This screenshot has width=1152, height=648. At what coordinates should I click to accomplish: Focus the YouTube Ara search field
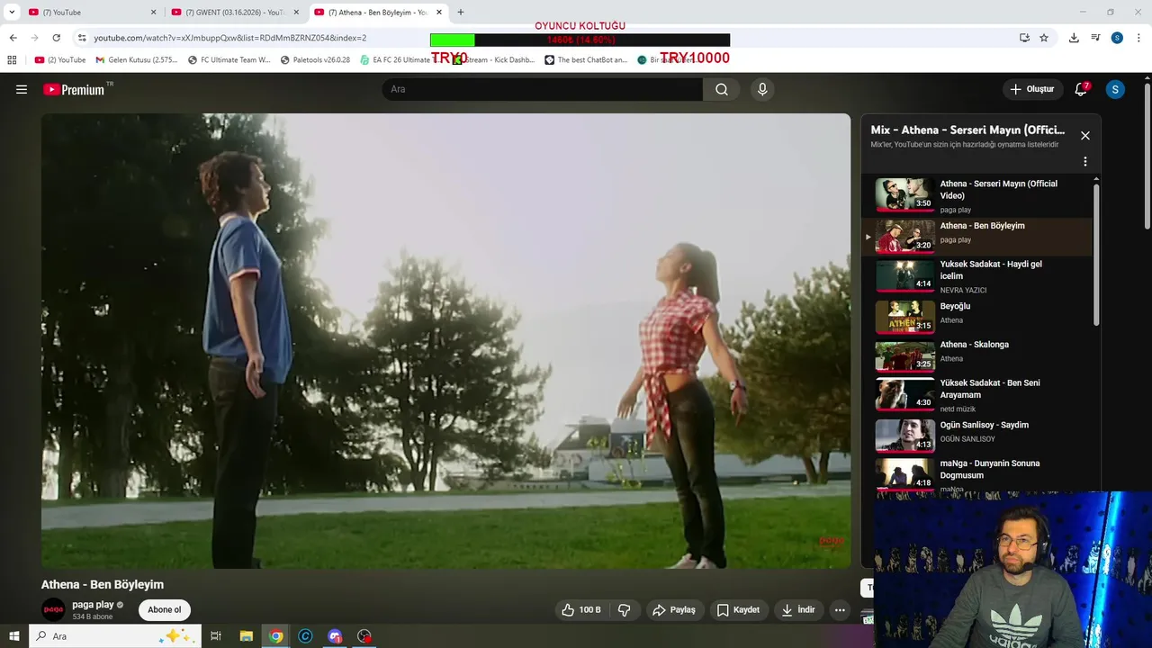[x=543, y=89]
